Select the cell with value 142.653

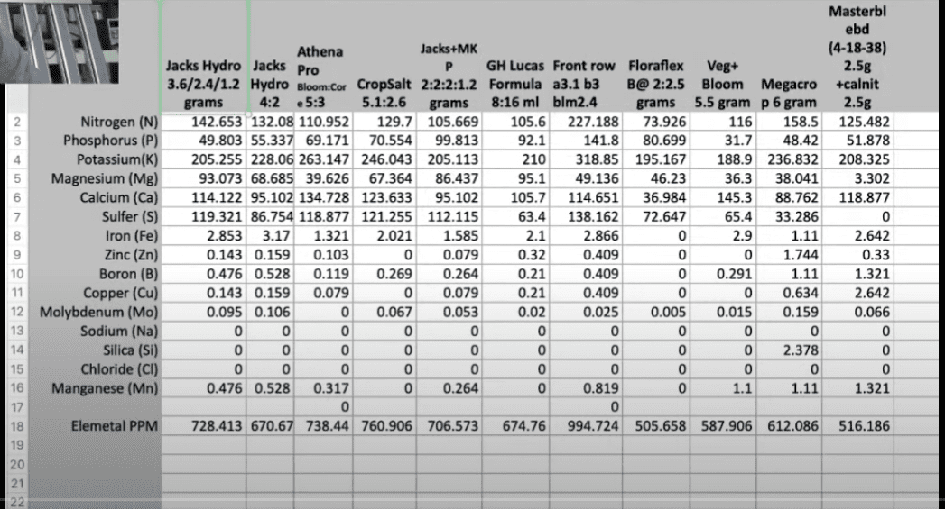(204, 122)
